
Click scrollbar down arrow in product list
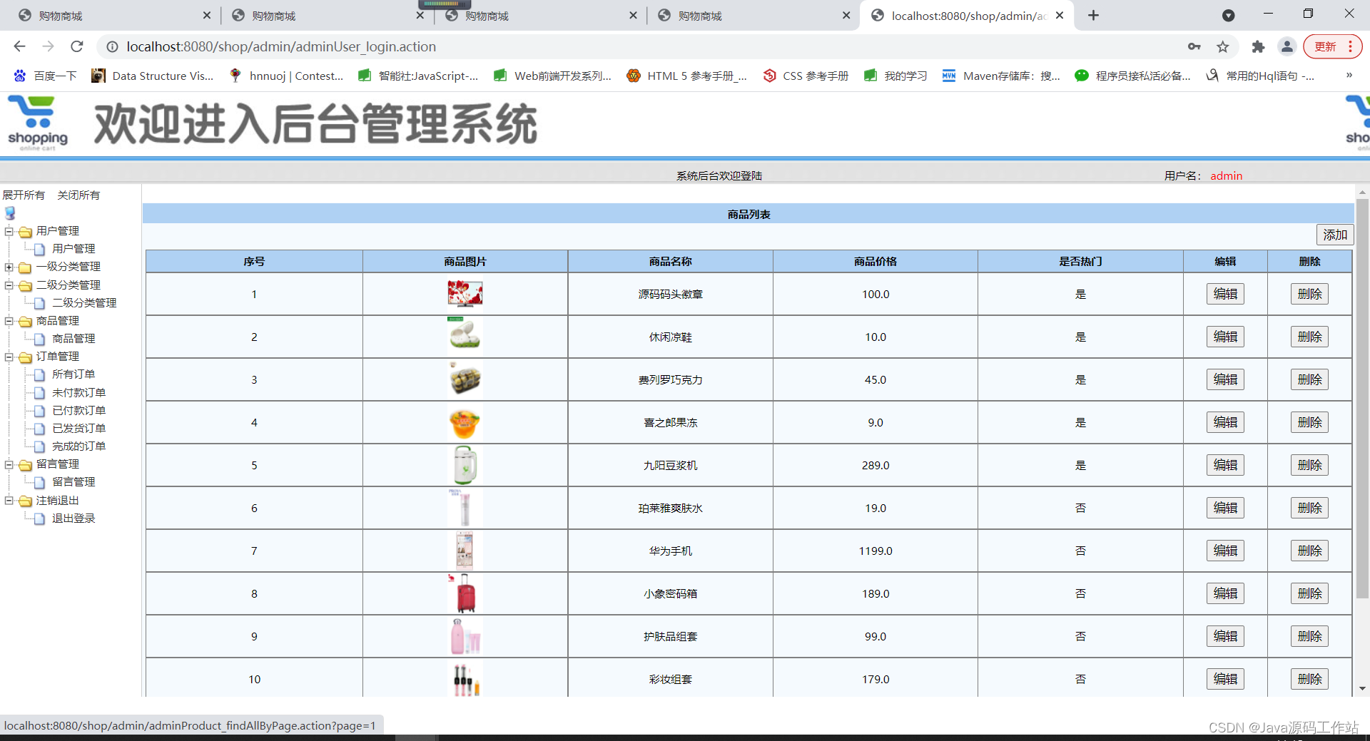pyautogui.click(x=1362, y=689)
